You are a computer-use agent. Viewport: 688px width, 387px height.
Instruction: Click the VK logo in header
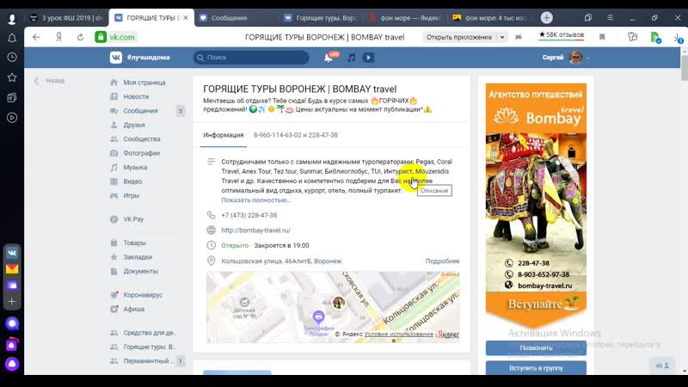click(115, 58)
